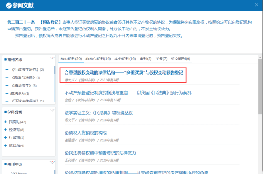Open article 论债权人撤销权的构成

[86, 133]
